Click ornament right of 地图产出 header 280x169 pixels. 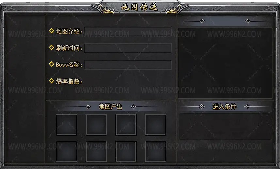coord(133,107)
